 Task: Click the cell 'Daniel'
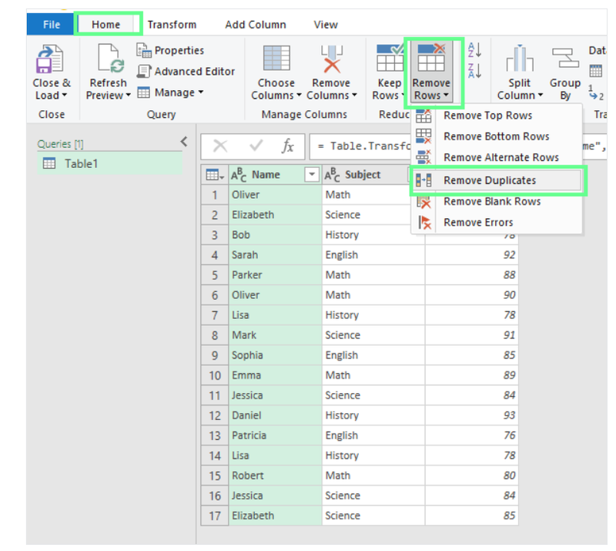pyautogui.click(x=275, y=415)
